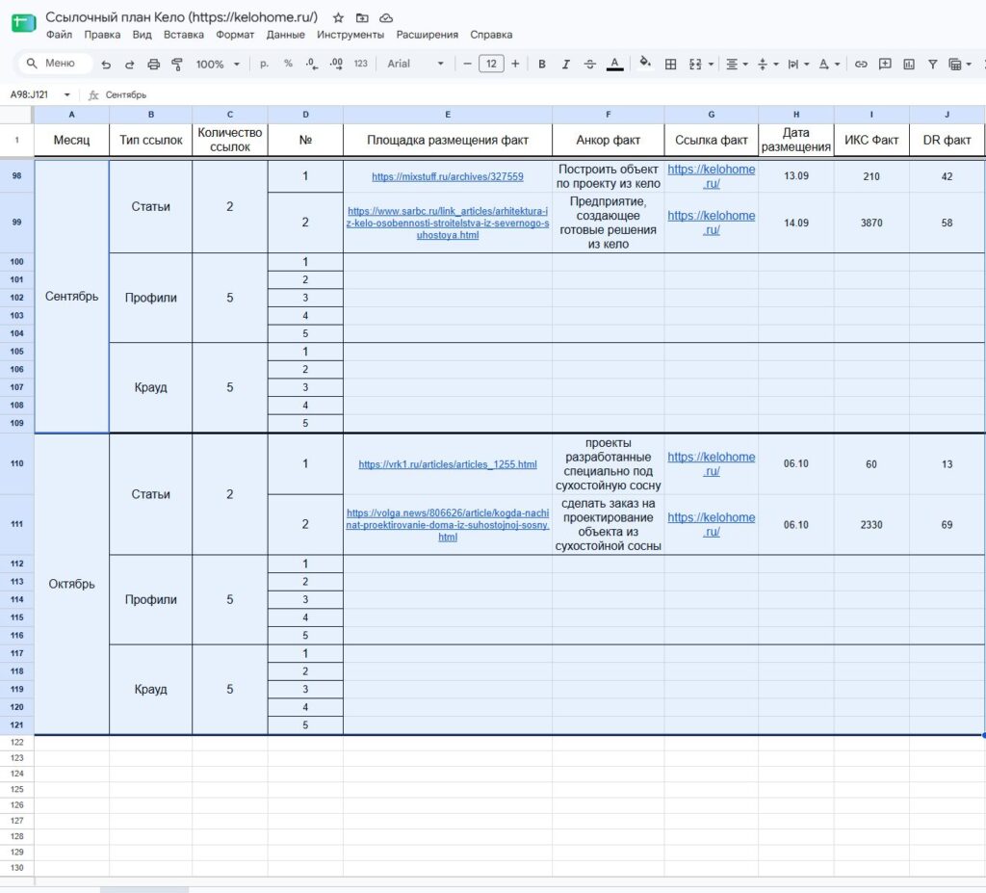Open the vrk1.ru articles link
986x893 pixels.
(x=447, y=464)
